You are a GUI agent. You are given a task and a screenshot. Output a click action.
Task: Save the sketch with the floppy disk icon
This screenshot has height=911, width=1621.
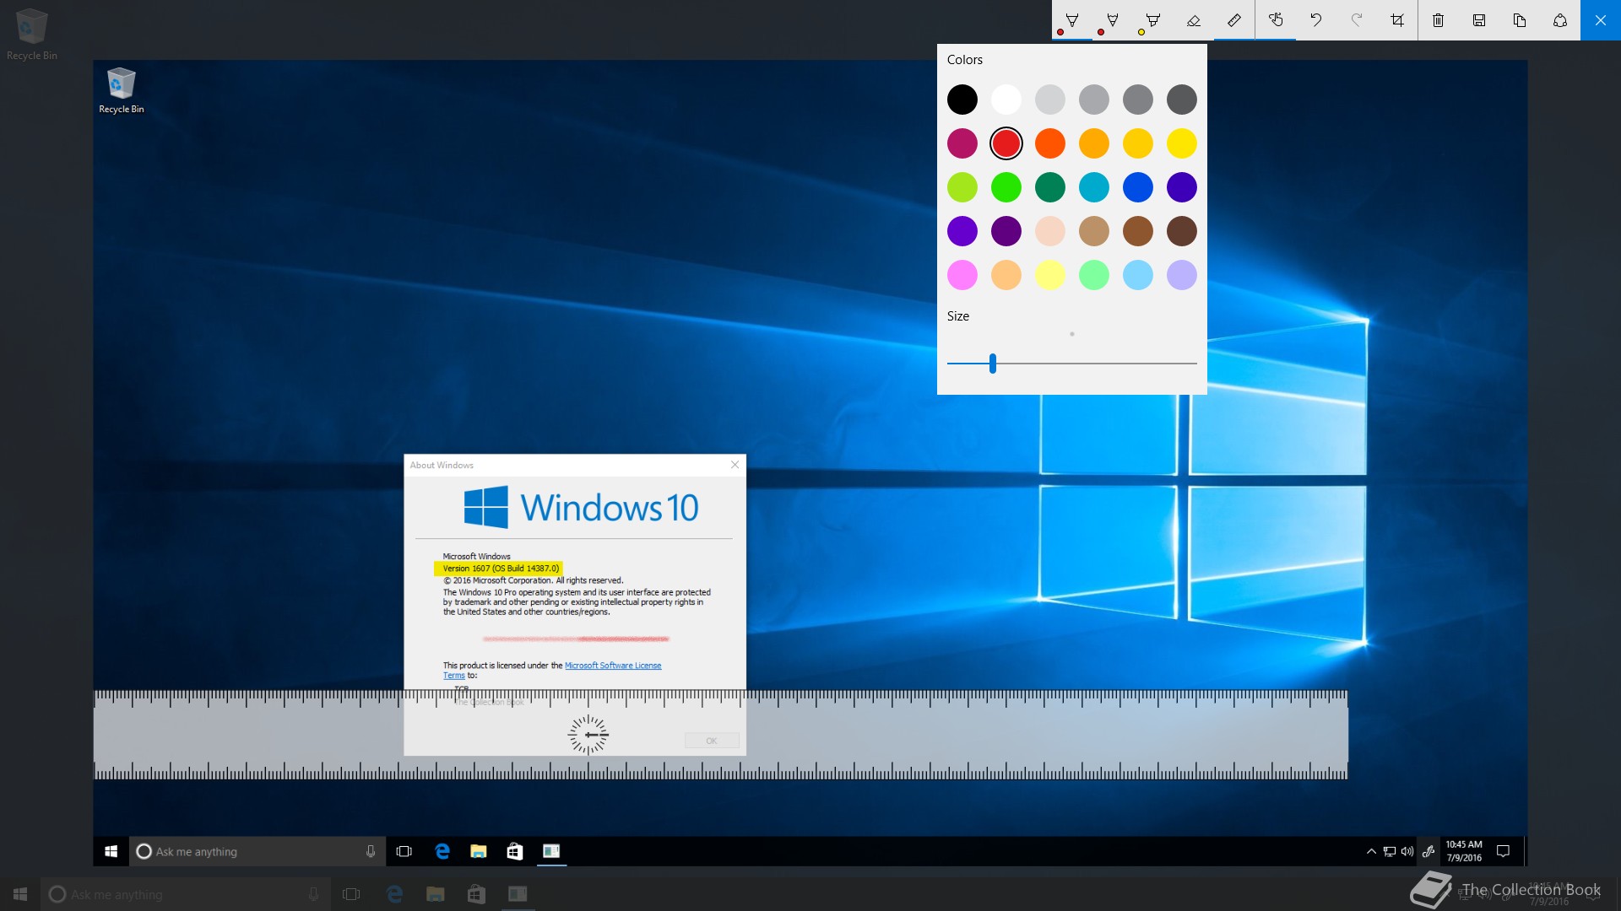point(1479,20)
